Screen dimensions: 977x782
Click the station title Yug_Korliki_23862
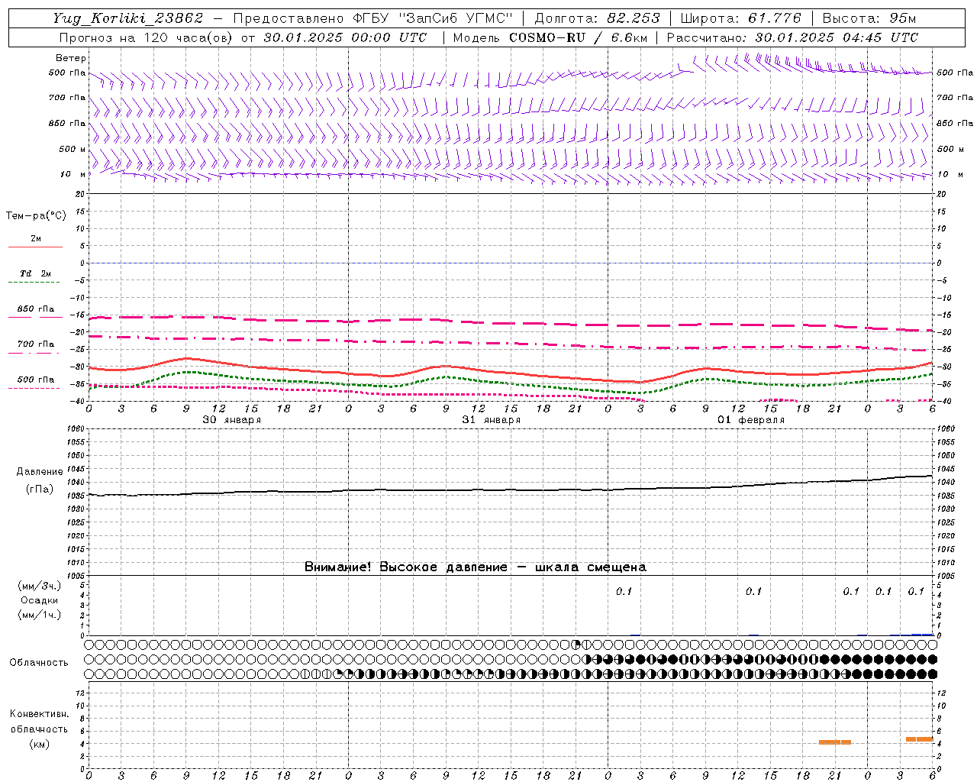[x=127, y=18]
